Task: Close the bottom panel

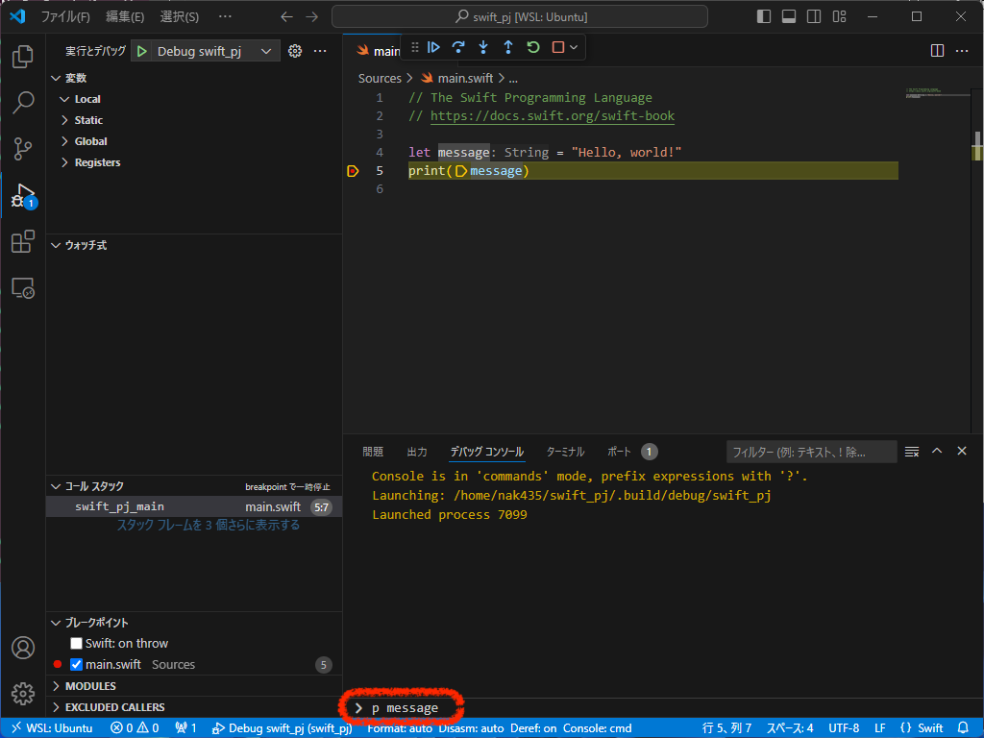Action: point(961,452)
